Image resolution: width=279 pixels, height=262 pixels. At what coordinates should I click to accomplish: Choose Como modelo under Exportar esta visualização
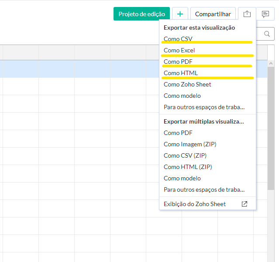[207, 96]
